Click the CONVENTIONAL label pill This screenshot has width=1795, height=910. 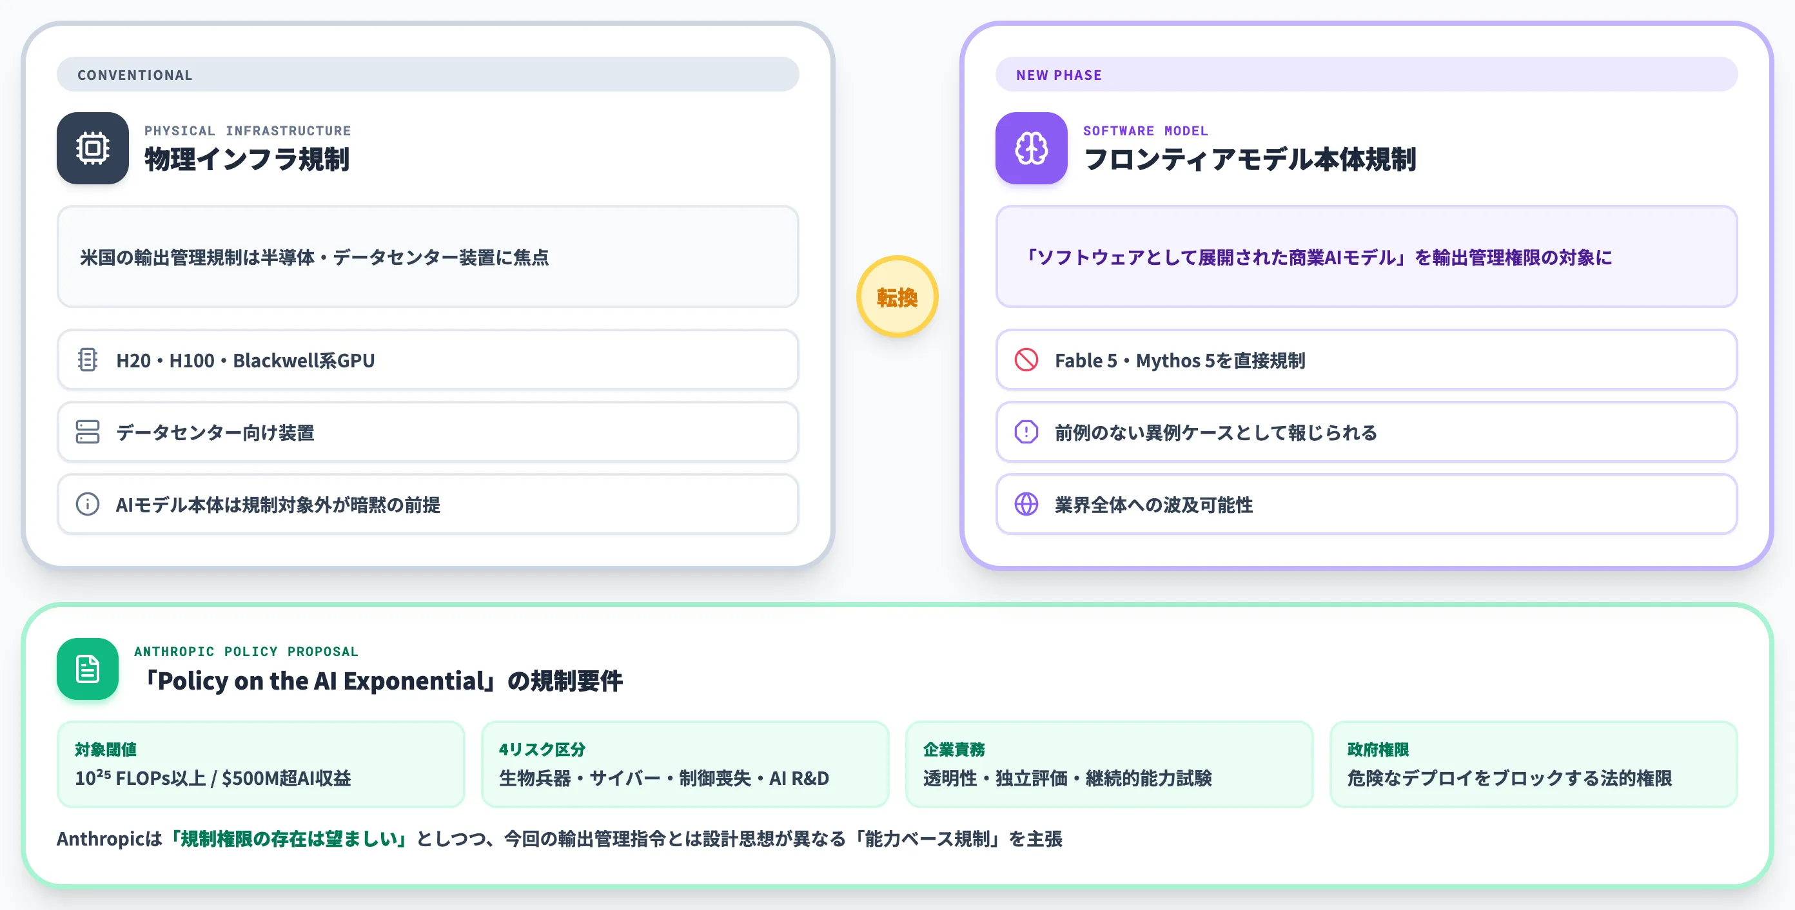(428, 75)
